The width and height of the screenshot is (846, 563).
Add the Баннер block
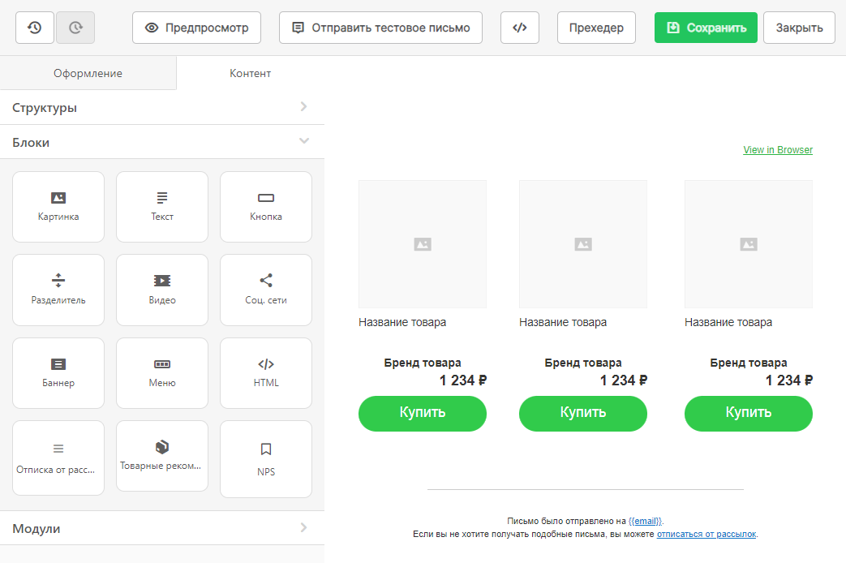pyautogui.click(x=58, y=372)
